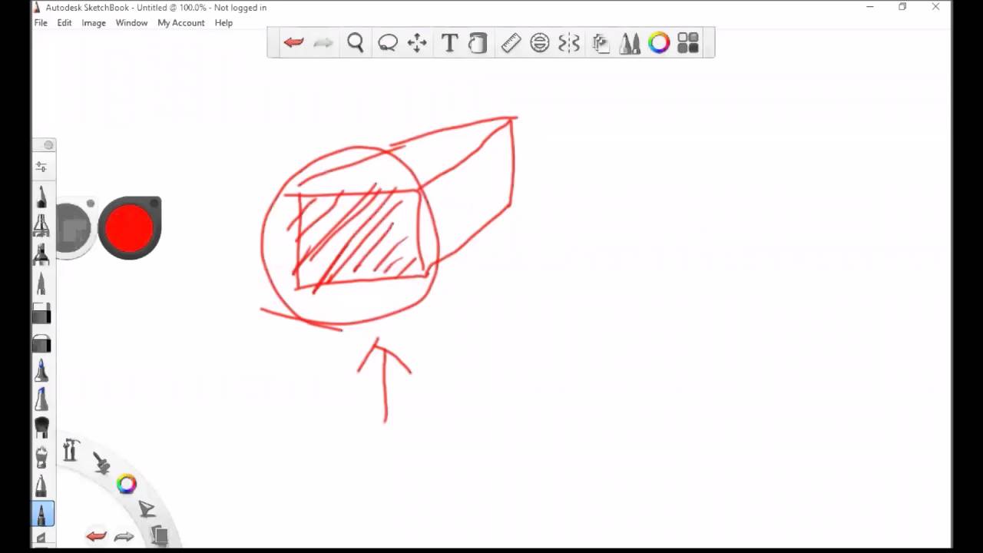
Task: Open the Edit menu
Action: click(x=65, y=23)
